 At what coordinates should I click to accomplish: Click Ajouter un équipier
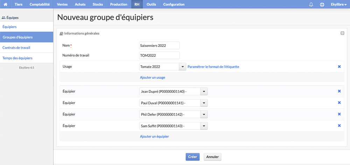tap(154, 136)
